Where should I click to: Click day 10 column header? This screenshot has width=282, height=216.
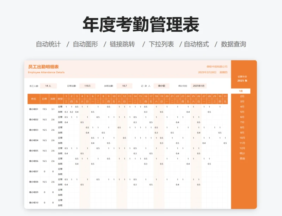coord(114,97)
